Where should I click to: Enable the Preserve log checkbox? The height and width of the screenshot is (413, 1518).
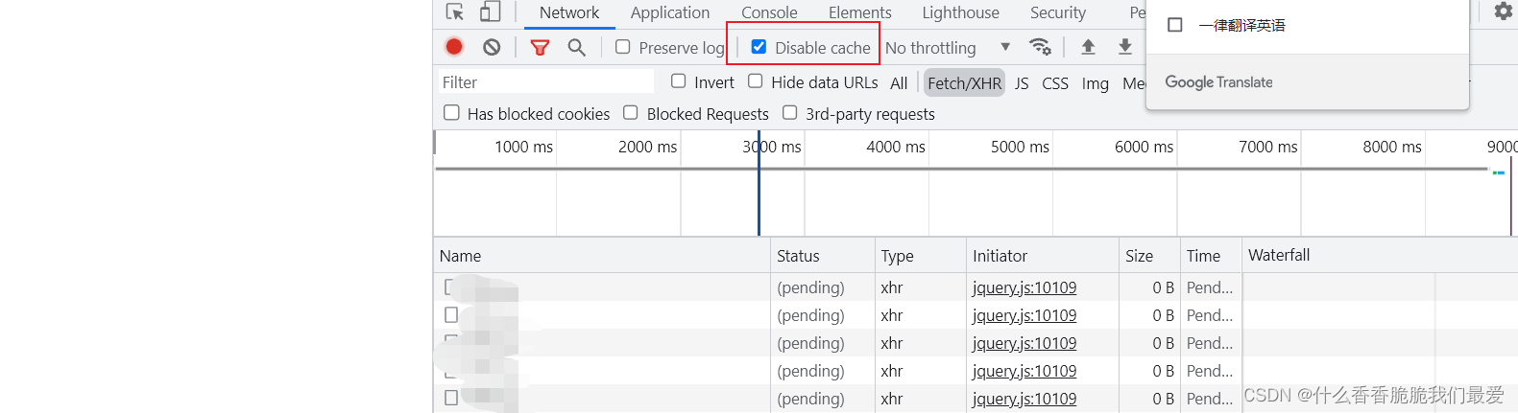coord(623,47)
